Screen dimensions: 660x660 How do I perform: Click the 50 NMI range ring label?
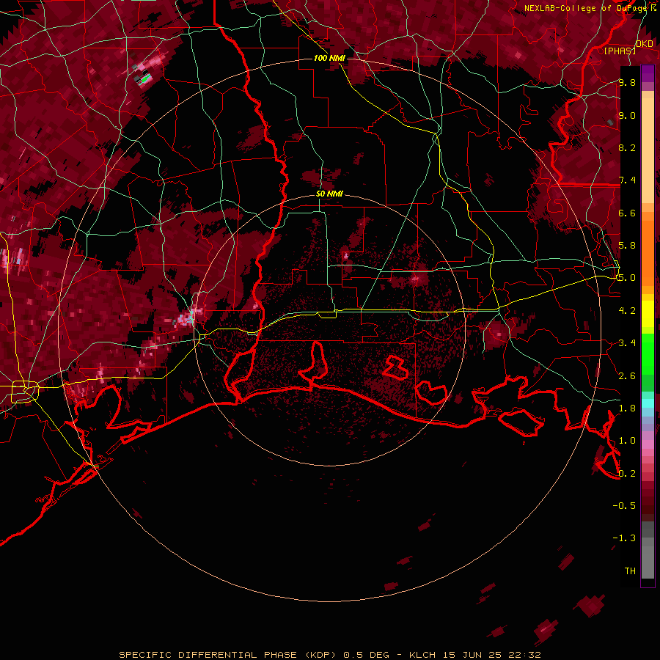click(x=329, y=194)
